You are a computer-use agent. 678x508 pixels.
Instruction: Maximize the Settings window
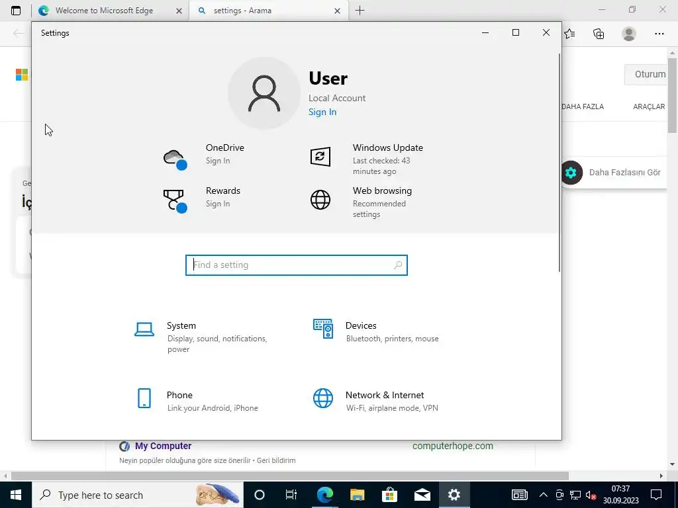point(515,33)
